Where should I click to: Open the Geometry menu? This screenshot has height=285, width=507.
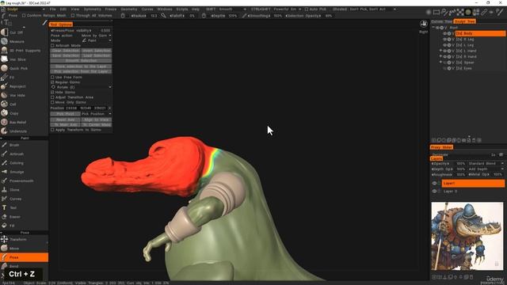[x=129, y=9]
